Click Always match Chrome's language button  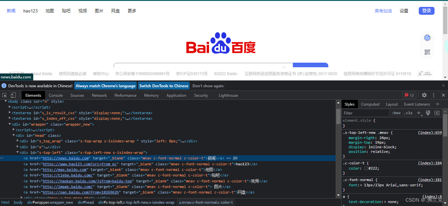click(106, 86)
